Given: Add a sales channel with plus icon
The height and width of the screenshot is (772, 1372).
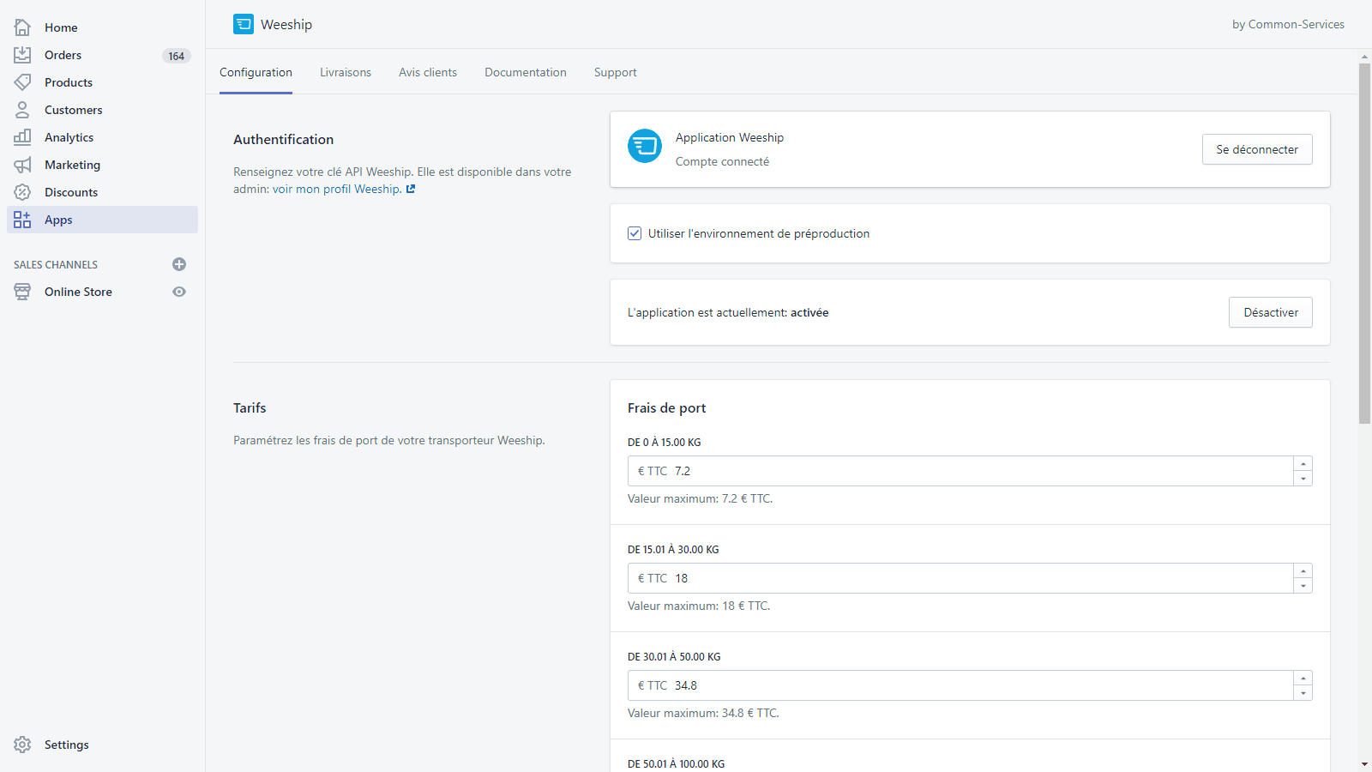Looking at the screenshot, I should click(179, 264).
